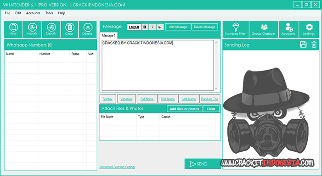
Task: Click the message box scrollbar down arrow
Action: point(216,88)
